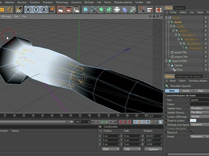Collapse the Cylindre tree node
This screenshot has width=209, height=156.
tap(169, 65)
